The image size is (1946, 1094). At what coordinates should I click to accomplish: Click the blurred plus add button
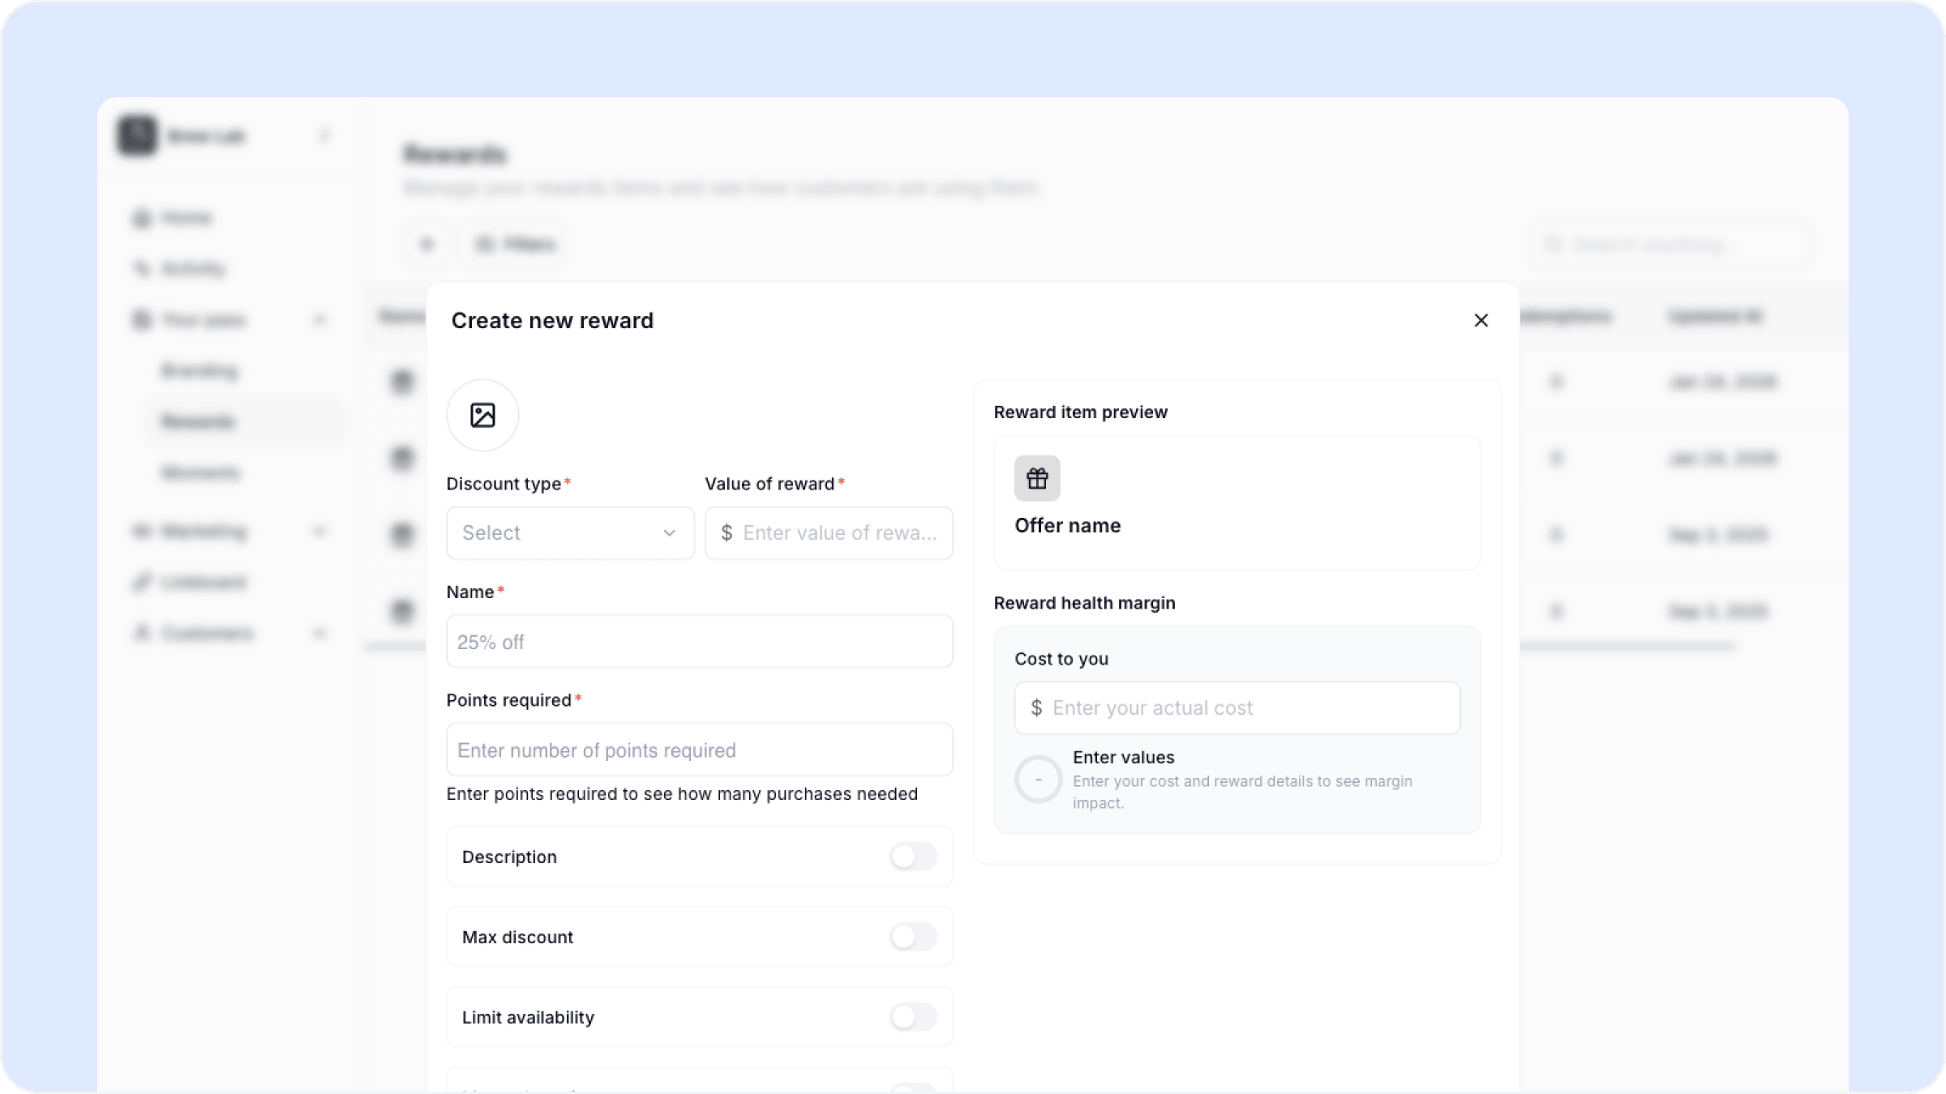pyautogui.click(x=427, y=244)
